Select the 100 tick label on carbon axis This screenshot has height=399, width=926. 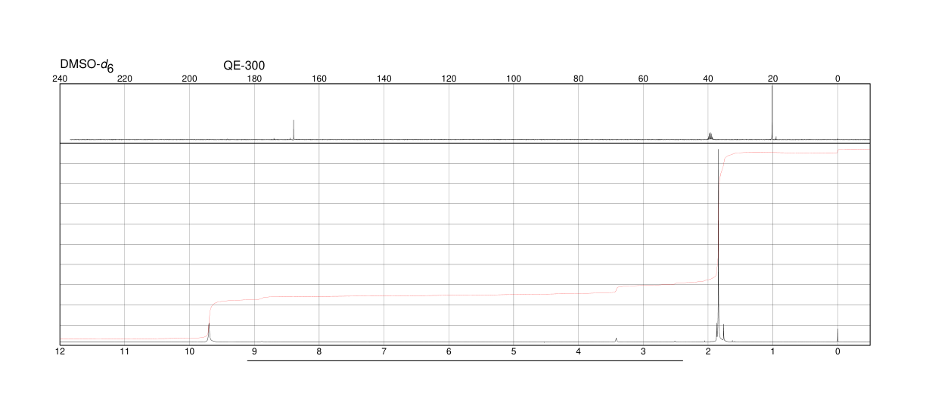(x=514, y=79)
